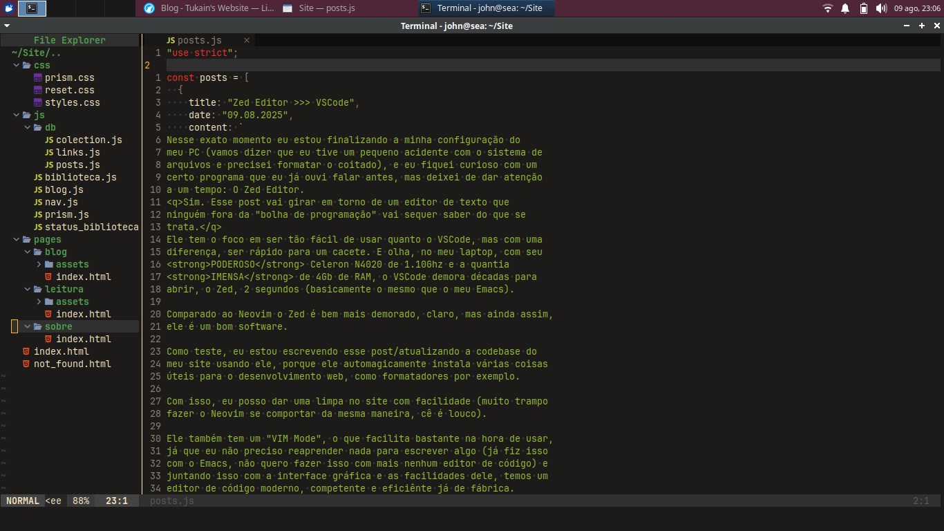Click the line starting with "Comparado ao Neovim"

360,314
